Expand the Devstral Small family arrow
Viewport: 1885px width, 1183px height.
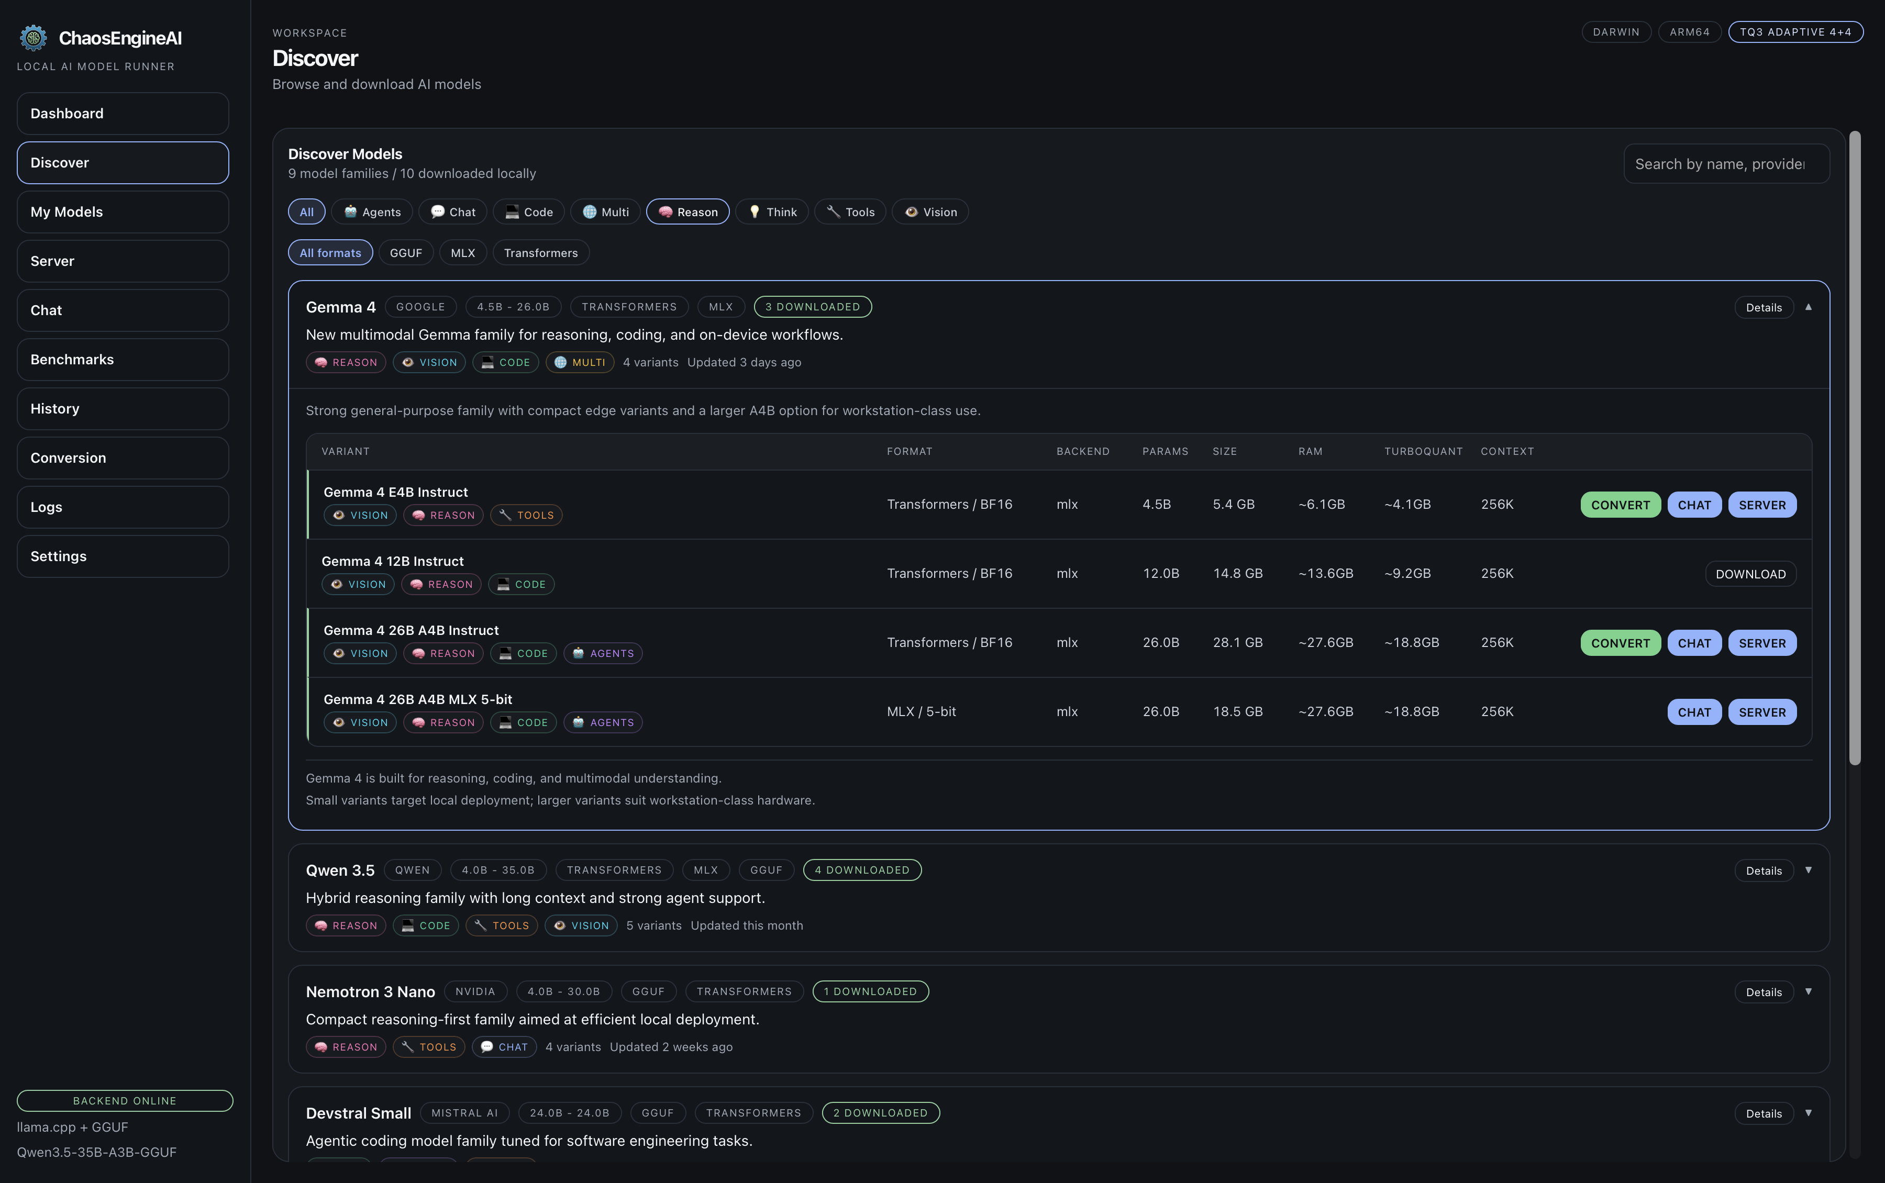click(1809, 1112)
